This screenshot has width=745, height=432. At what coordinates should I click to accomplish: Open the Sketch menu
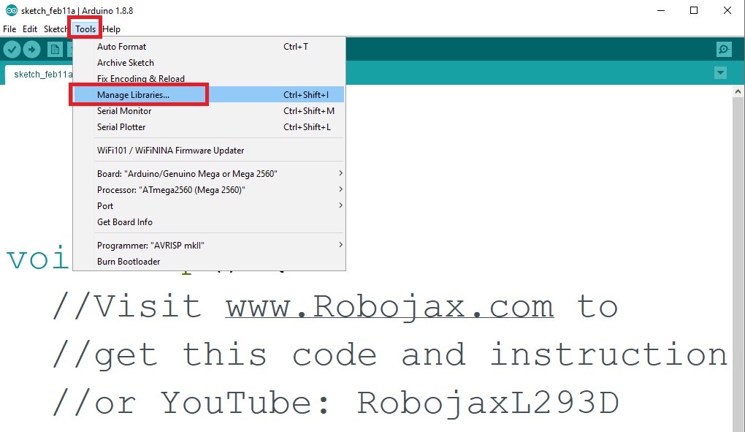pos(55,29)
